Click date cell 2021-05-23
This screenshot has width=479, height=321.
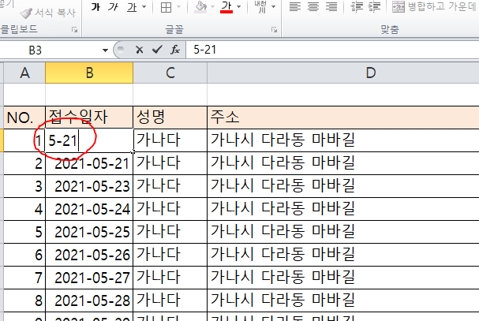point(89,186)
